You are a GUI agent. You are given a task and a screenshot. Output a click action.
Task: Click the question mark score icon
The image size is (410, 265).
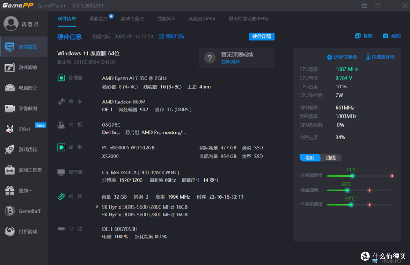(x=210, y=58)
